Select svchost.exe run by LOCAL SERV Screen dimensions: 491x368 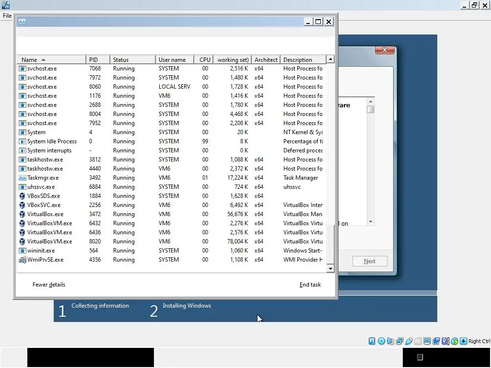pyautogui.click(x=172, y=87)
